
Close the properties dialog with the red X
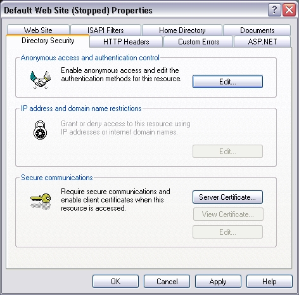tap(289, 10)
